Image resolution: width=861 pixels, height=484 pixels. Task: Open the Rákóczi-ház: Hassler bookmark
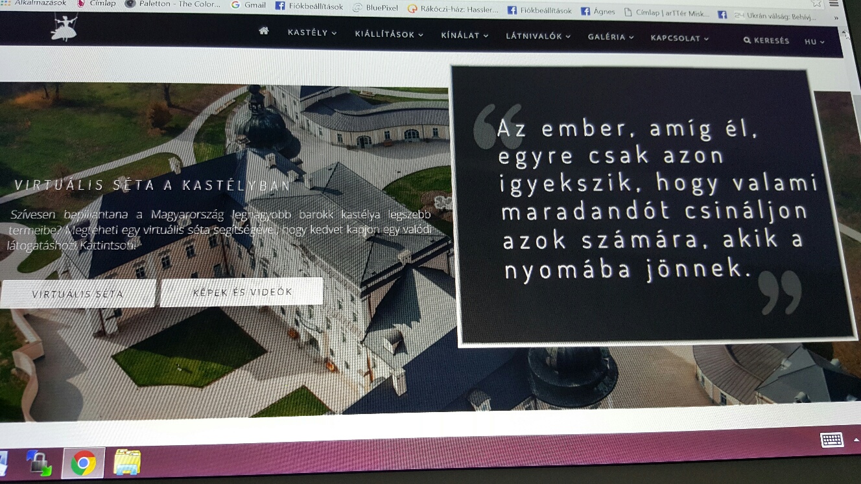pos(453,9)
